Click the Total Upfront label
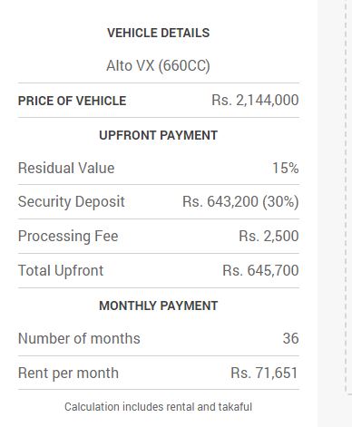 coord(61,270)
